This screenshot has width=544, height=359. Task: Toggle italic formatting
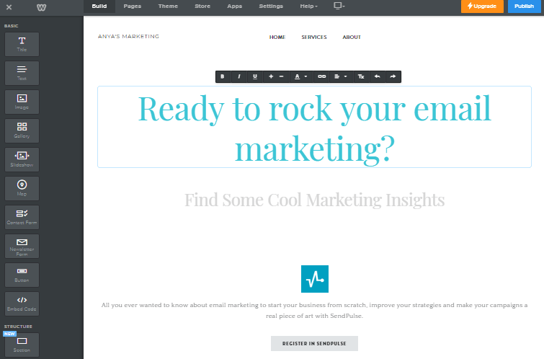(238, 76)
